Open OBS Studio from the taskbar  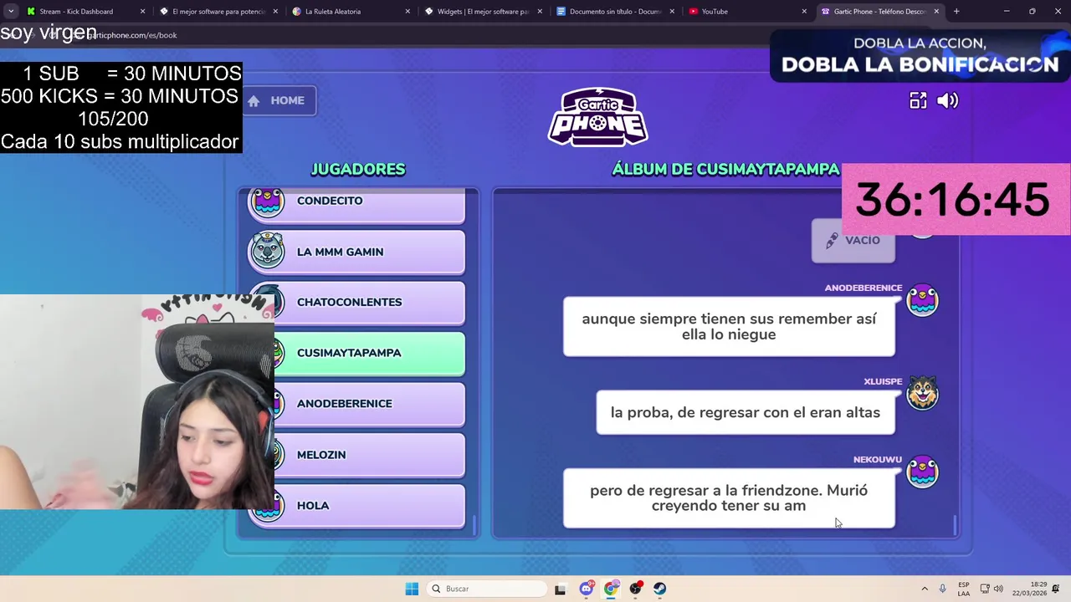[636, 589]
